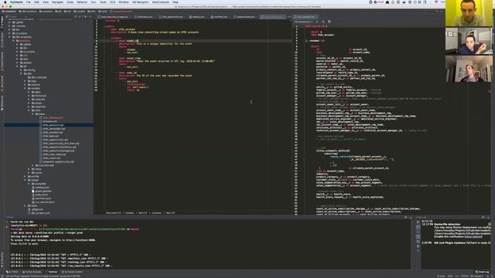Collapse the base folder in the tree

33,114
